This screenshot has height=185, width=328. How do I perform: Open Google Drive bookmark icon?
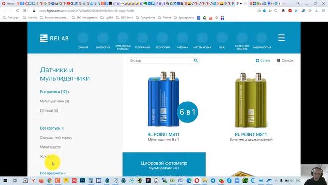[204, 18]
